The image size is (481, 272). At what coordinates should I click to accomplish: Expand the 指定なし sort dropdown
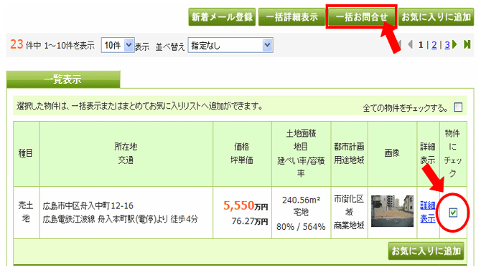click(x=230, y=45)
